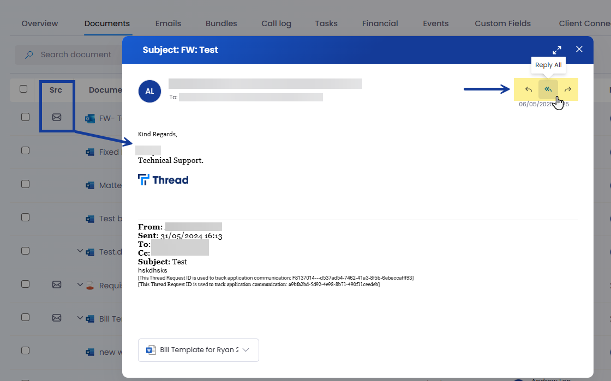Screen dimensions: 611x381
Task: Check the box for Bill Te row
Action: coord(25,318)
